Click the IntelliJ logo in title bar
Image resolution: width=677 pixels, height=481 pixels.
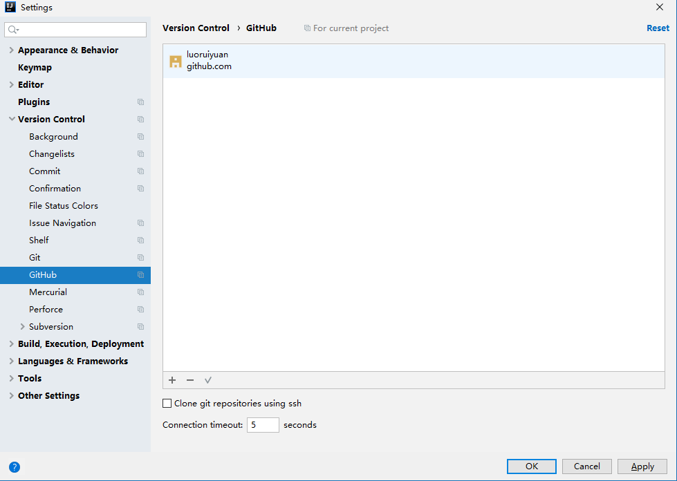(x=10, y=7)
